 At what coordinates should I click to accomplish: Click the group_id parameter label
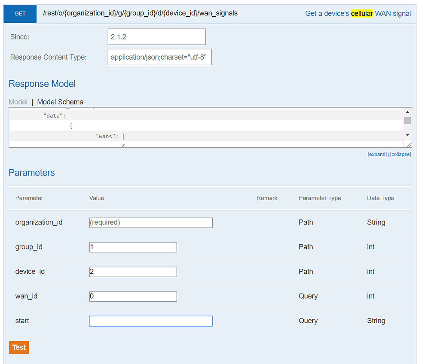pyautogui.click(x=29, y=247)
